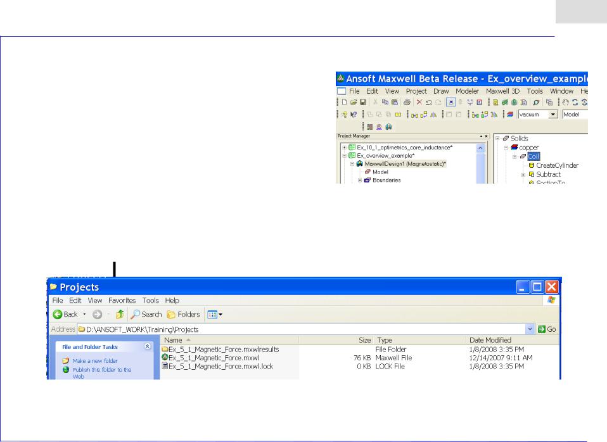This screenshot has width=607, height=442.
Task: Expand Subtract operation node
Action: (523, 175)
